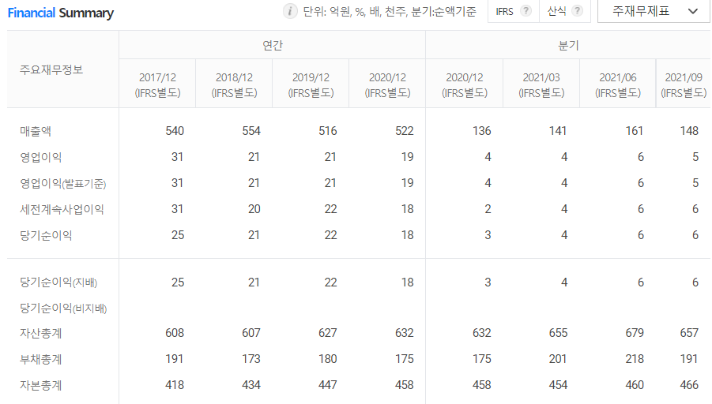Click the 매출액 value 161 for 2021/06
This screenshot has height=404, width=712.
pyautogui.click(x=635, y=131)
